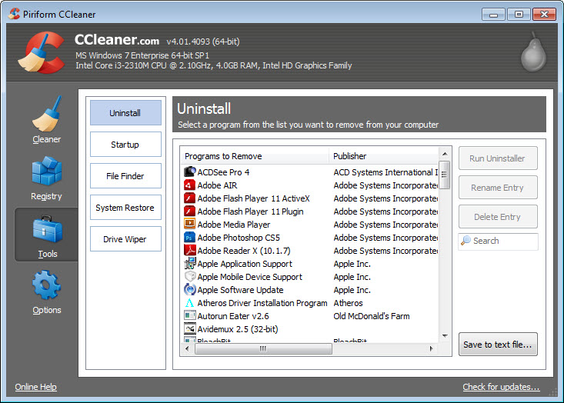Click the ACD Systems International publisher cell
564x403 pixels.
coord(385,172)
